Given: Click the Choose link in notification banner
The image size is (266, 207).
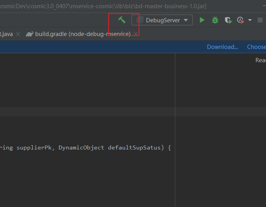Looking at the screenshot, I should coord(257,47).
